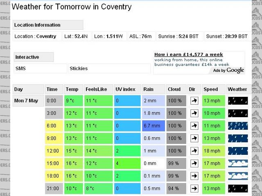Click the Location Coventry info box
Viewport: 262px width, 196px height.
(x=37, y=36)
